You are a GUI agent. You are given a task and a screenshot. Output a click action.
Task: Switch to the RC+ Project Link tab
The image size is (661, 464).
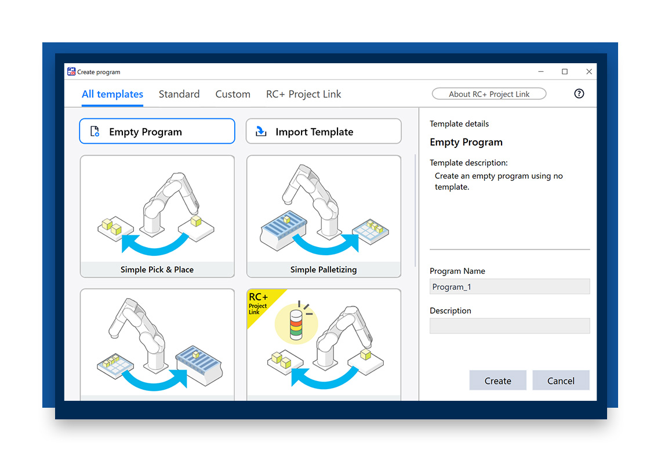click(303, 94)
